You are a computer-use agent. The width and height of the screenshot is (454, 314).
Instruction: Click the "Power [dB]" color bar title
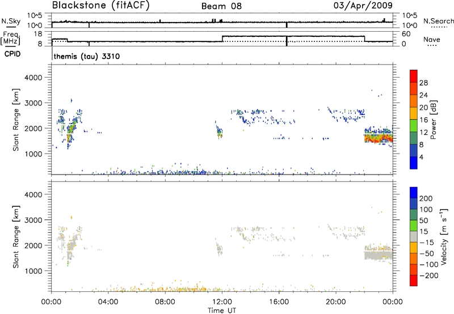[433, 120]
